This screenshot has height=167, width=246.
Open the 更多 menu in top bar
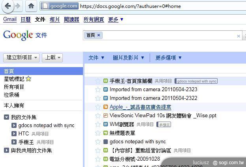116,19
